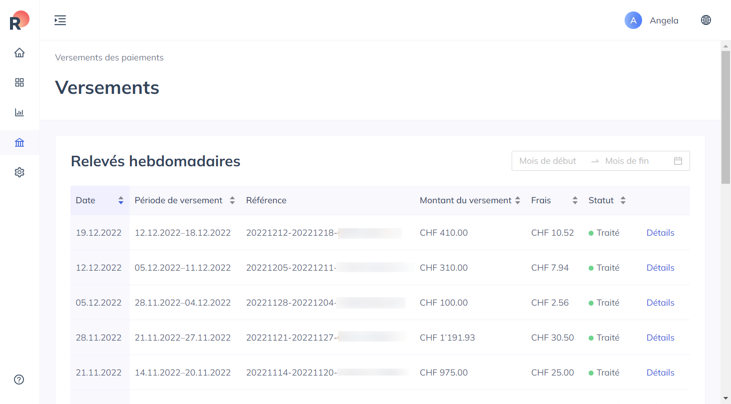Click period 12.12.2022–18.12.2022

[183, 233]
